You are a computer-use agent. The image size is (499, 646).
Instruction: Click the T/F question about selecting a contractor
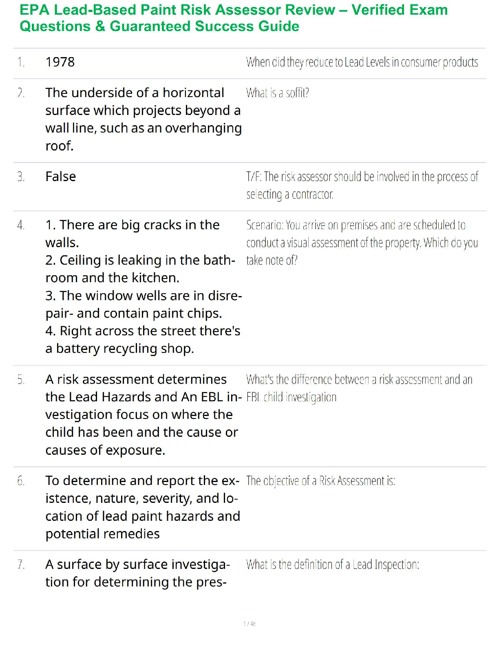(x=362, y=185)
